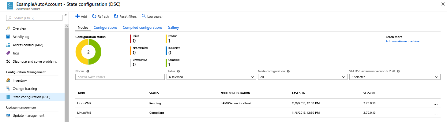Screen dimensions: 447x122
Task: Select the LinuxVM2 node row
Action: tap(258, 103)
